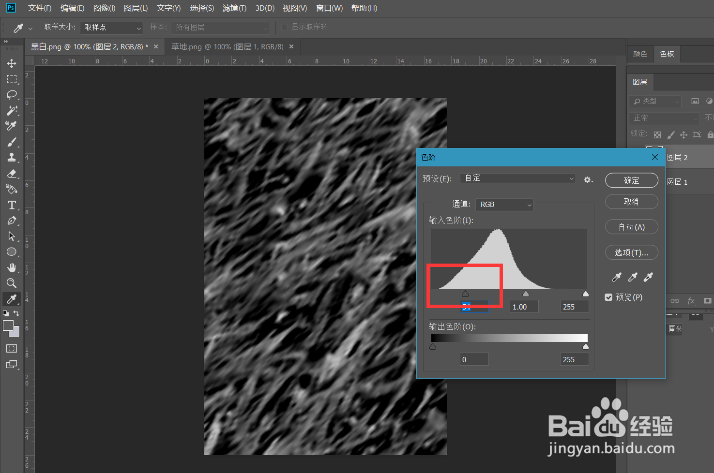Open the 样本 dropdown showing 所有图层
This screenshot has width=714, height=473.
pos(220,28)
